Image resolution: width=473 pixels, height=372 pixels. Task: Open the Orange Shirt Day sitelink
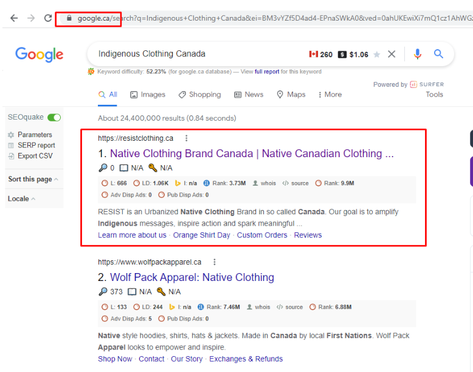coord(201,235)
